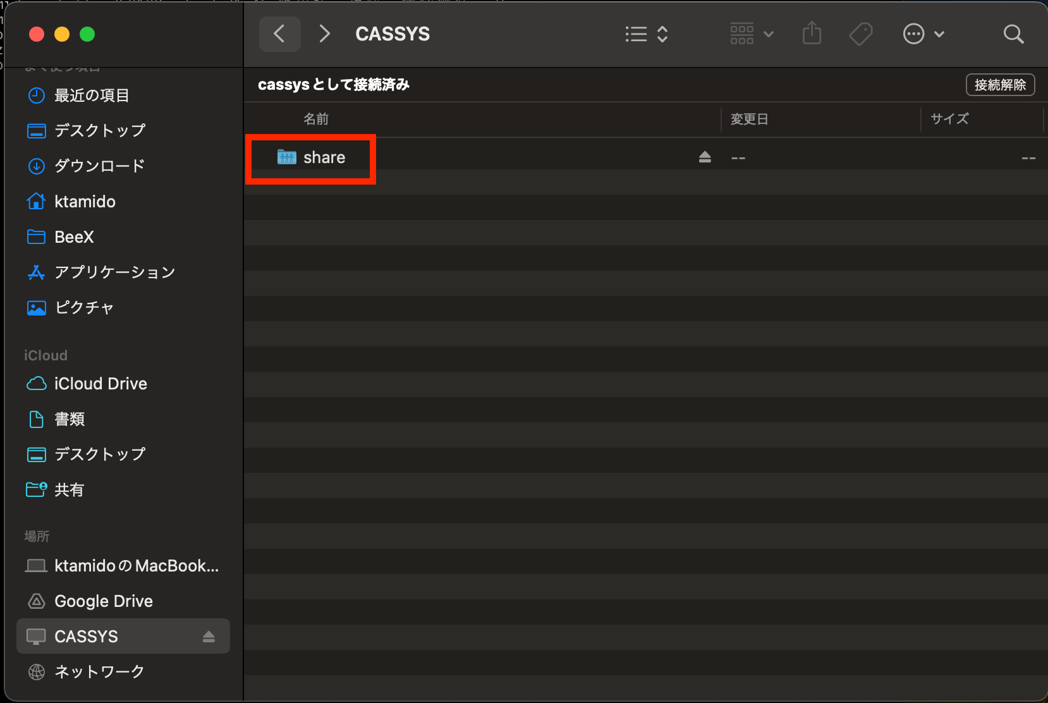Open アプリケーション in sidebar
Viewport: 1048px width, 703px height.
[x=123, y=272]
